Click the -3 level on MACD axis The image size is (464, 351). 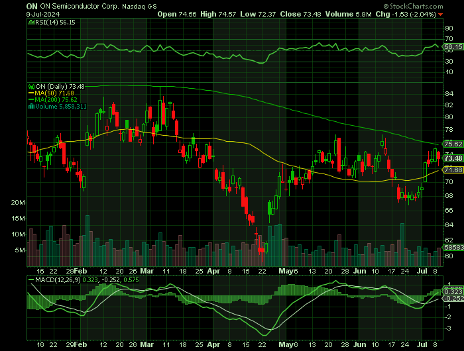click(447, 328)
